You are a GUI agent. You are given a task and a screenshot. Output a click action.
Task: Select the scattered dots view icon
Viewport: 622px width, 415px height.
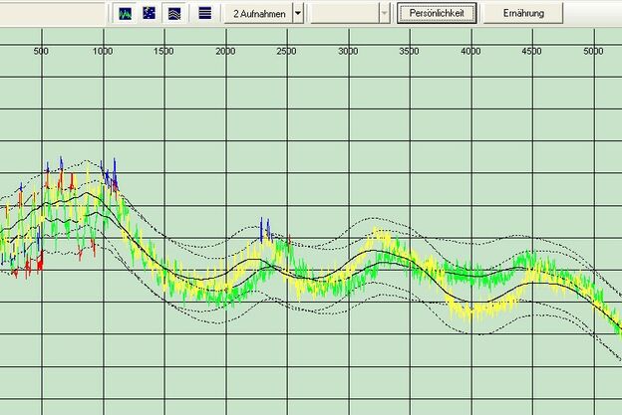tap(150, 13)
